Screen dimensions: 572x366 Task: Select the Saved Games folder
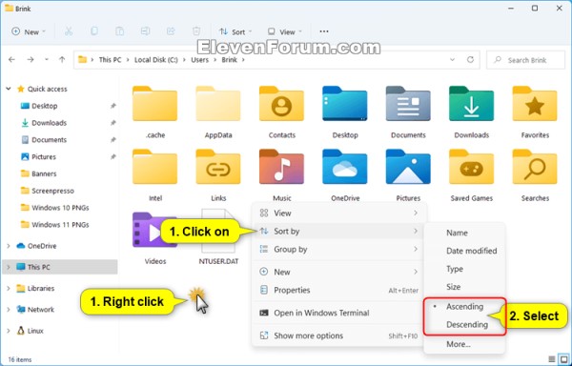pyautogui.click(x=471, y=175)
